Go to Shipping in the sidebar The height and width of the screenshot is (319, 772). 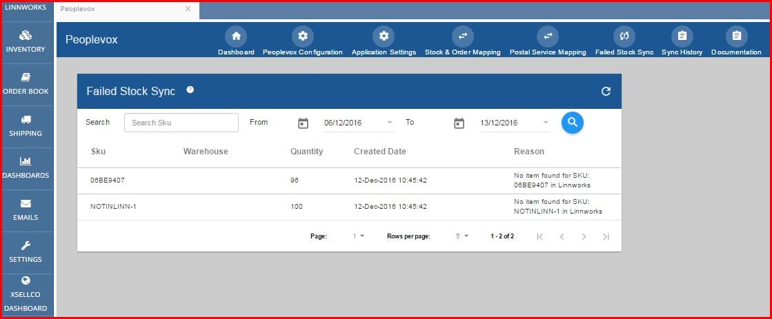(26, 126)
